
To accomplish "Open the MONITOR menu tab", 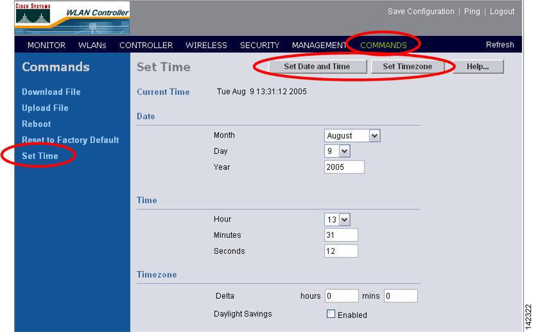I will pyautogui.click(x=47, y=45).
